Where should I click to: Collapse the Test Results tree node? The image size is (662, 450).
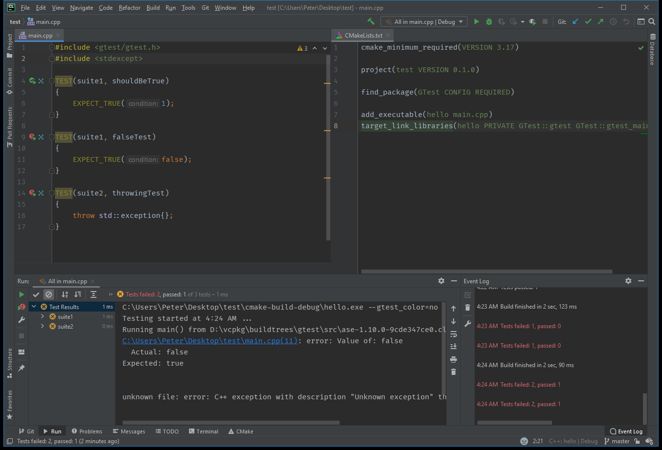[x=34, y=307]
